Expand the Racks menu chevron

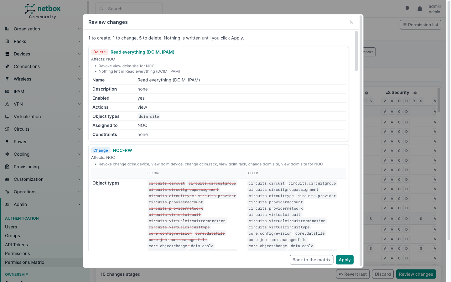pyautogui.click(x=79, y=41)
